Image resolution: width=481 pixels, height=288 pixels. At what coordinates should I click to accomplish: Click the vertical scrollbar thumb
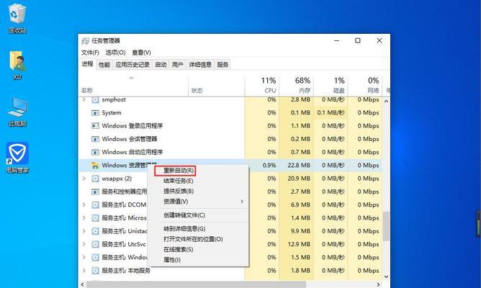pos(386,226)
